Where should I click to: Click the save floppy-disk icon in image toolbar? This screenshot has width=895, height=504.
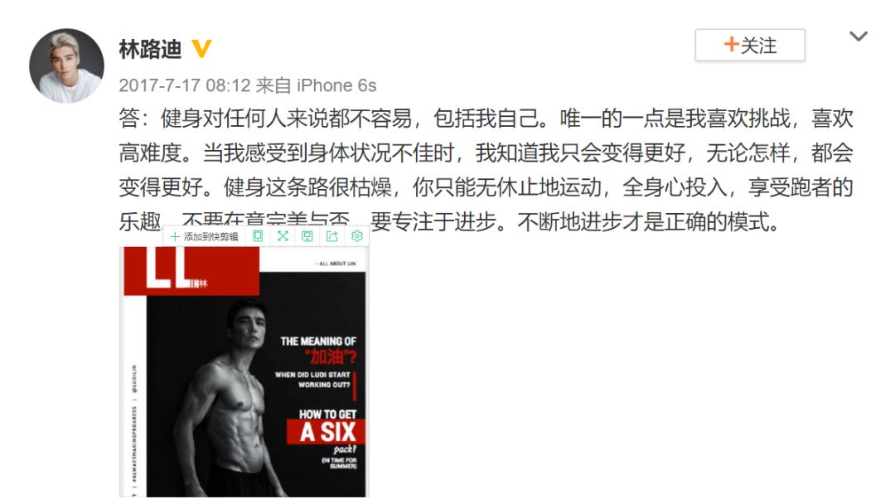(x=307, y=236)
